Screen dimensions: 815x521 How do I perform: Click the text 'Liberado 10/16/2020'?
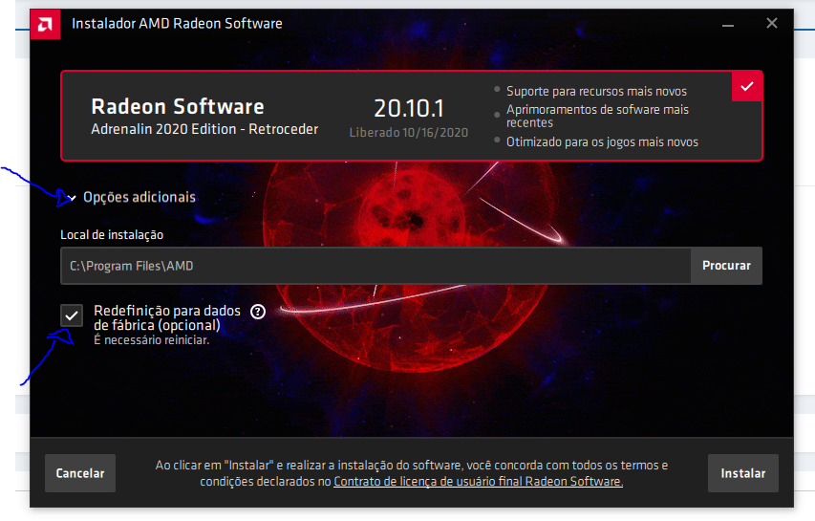(409, 133)
